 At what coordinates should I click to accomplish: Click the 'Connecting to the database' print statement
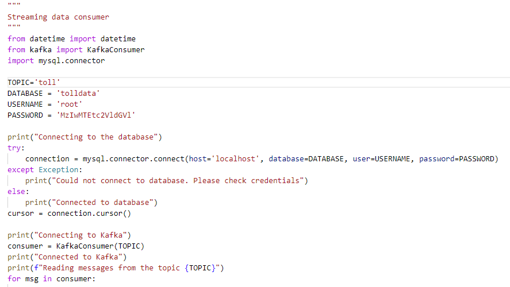[x=85, y=137]
